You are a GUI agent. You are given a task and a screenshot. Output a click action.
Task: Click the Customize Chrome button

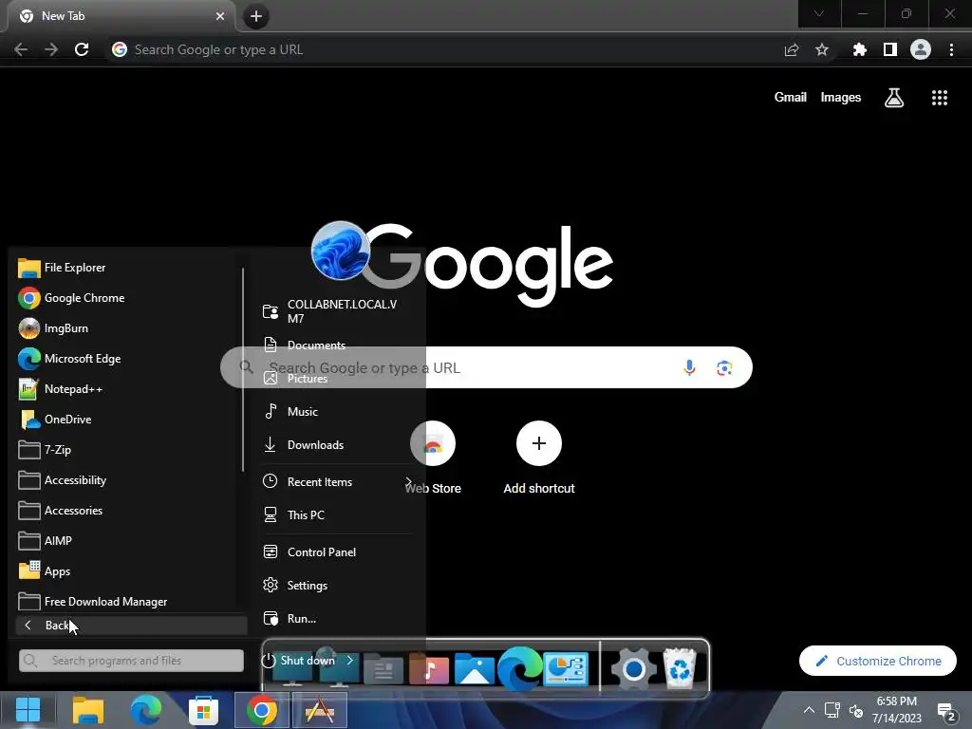[x=878, y=661]
